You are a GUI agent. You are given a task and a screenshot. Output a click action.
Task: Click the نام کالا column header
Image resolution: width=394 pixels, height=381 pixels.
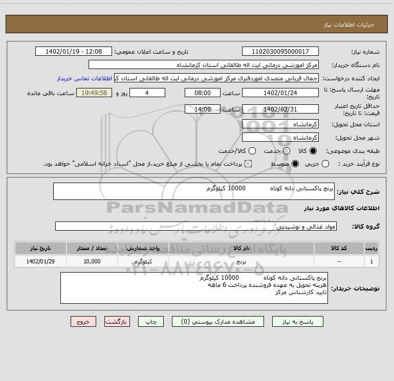point(241,248)
